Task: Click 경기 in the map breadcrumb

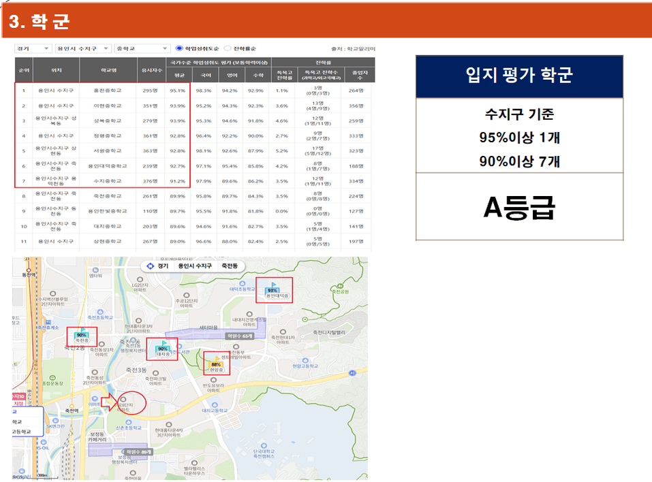Action: (163, 266)
